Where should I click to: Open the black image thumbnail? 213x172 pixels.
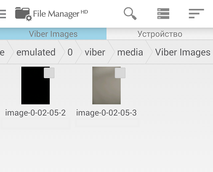pyautogui.click(x=35, y=85)
